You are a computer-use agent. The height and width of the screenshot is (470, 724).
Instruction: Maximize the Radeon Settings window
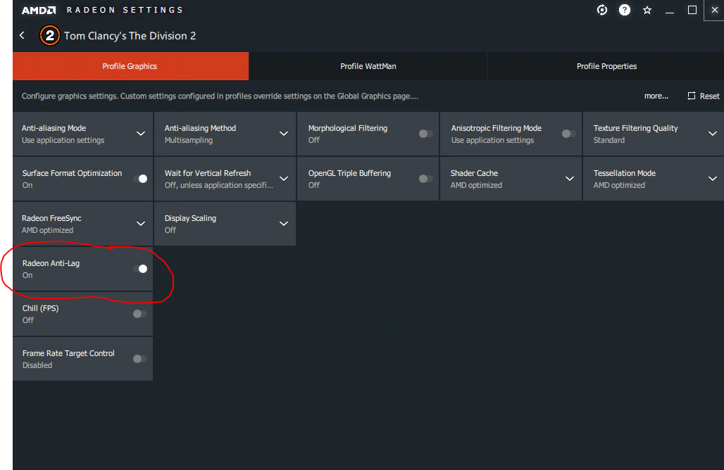[x=692, y=10]
